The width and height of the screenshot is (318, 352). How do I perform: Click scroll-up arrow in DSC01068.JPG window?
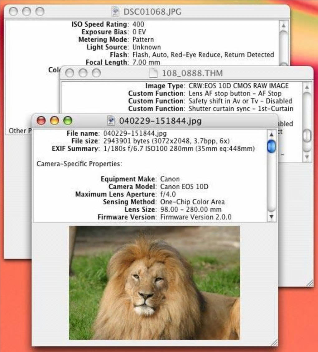283,26
